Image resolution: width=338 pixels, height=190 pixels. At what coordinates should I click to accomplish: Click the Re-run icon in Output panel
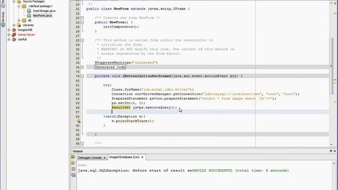click(73, 157)
